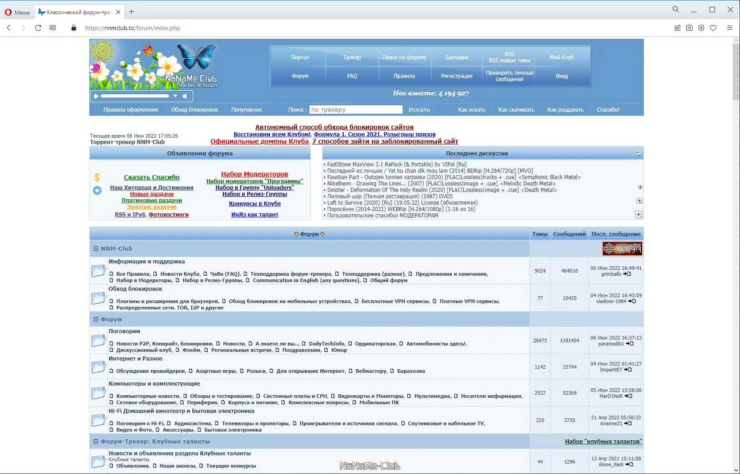Open the Трекер menu item
The width and height of the screenshot is (740, 474).
[x=352, y=57]
